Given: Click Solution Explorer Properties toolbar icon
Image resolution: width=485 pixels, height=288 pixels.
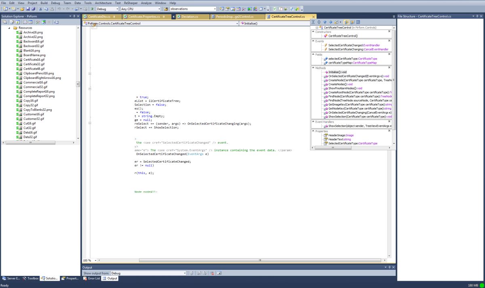Looking at the screenshot, I should tap(5, 22).
